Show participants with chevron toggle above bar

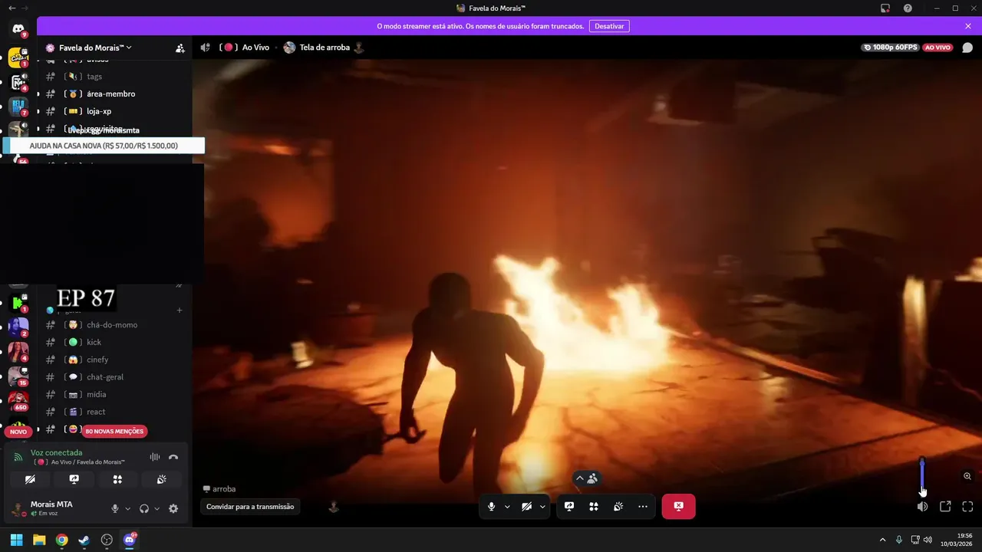pos(587,478)
